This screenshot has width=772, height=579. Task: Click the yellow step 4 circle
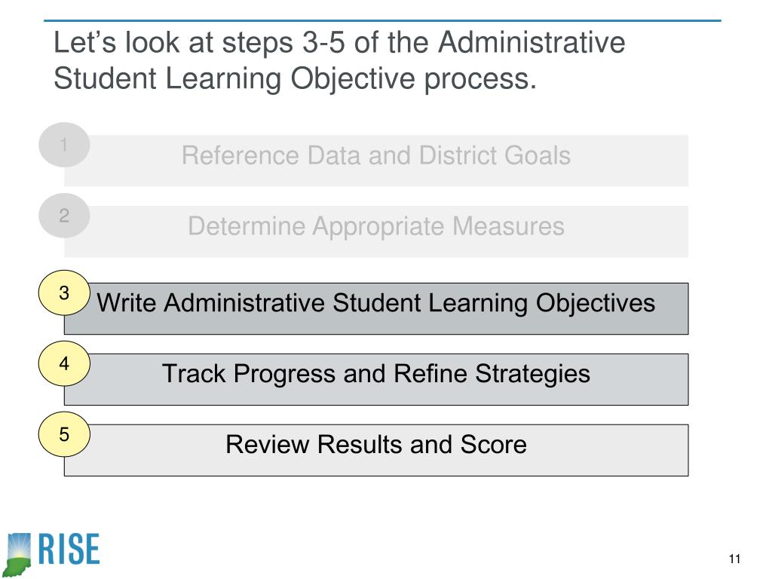(x=64, y=364)
